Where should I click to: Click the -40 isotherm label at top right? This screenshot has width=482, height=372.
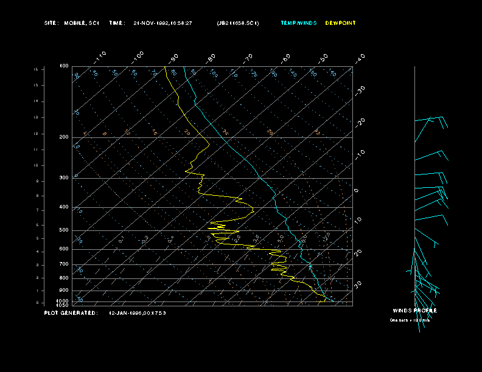[x=360, y=58]
